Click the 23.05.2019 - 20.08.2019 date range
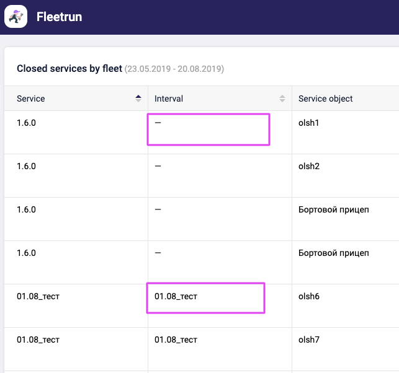399x373 pixels. (174, 69)
